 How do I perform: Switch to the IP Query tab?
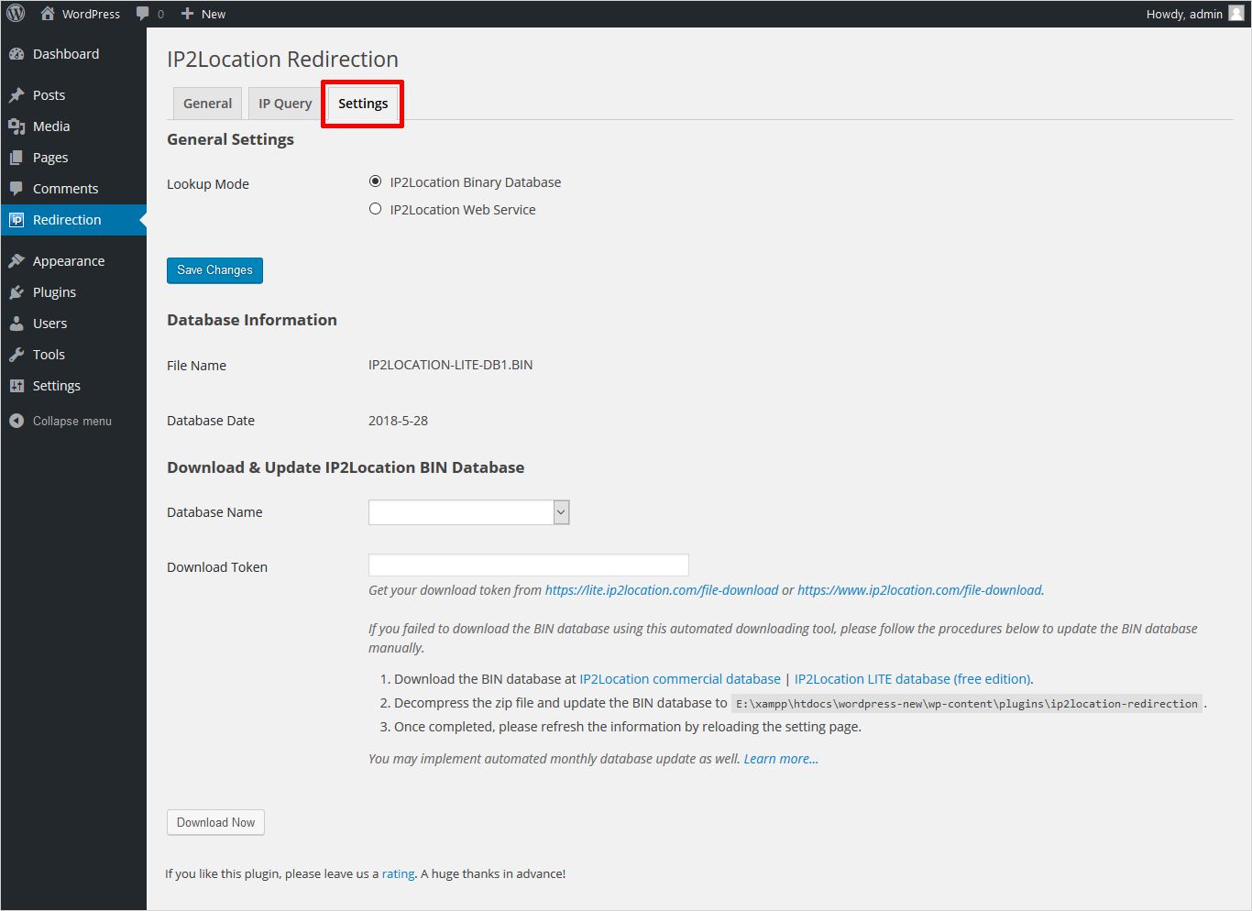tap(285, 104)
